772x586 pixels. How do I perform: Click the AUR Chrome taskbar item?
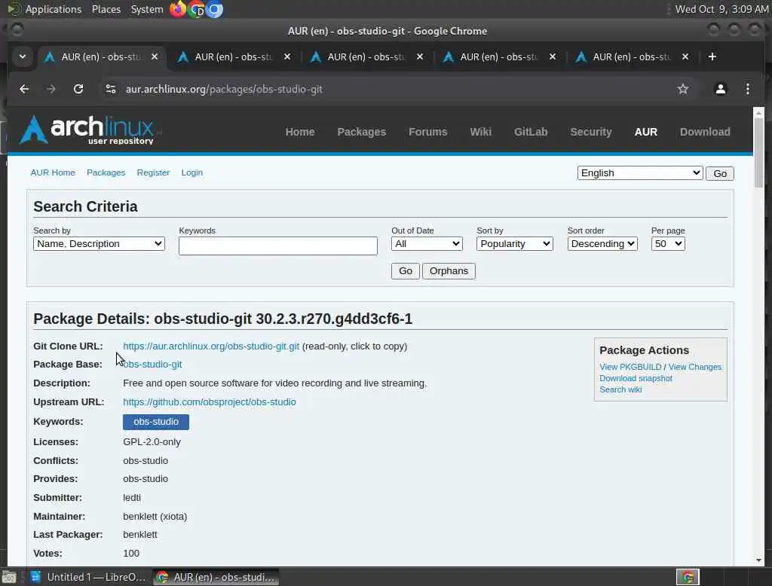click(216, 577)
